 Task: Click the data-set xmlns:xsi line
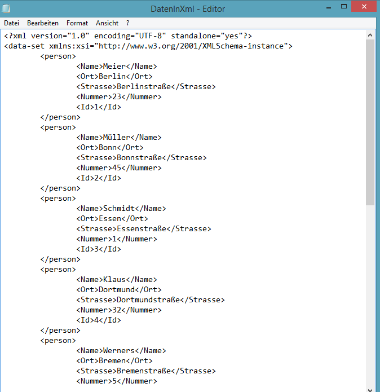(148, 46)
